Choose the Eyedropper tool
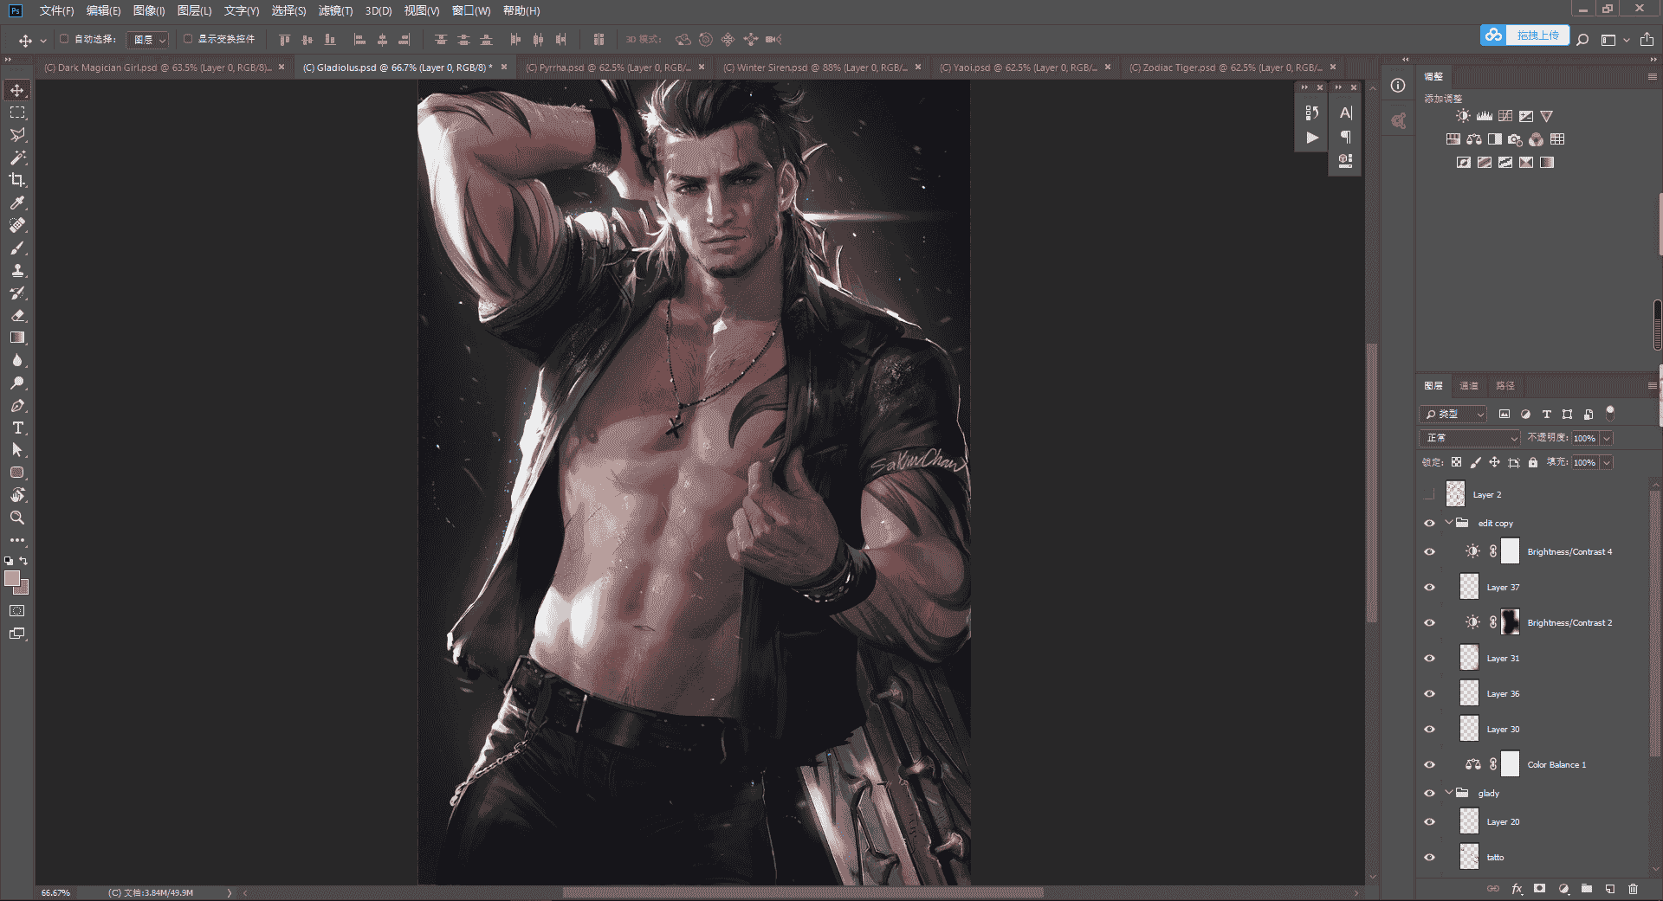This screenshot has height=901, width=1663. pyautogui.click(x=17, y=203)
